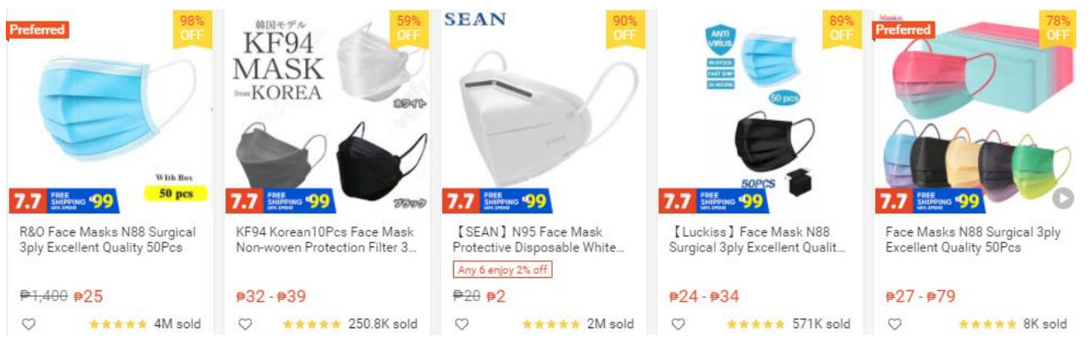The height and width of the screenshot is (344, 1088).
Task: Click the 'Any 6 enjoy 2% off' promo tag
Action: pyautogui.click(x=501, y=270)
